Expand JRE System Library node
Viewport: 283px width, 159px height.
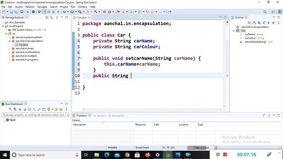click(6, 30)
